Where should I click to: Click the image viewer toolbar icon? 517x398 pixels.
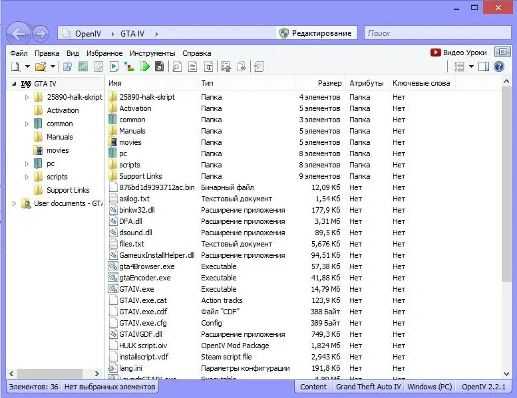point(83,67)
